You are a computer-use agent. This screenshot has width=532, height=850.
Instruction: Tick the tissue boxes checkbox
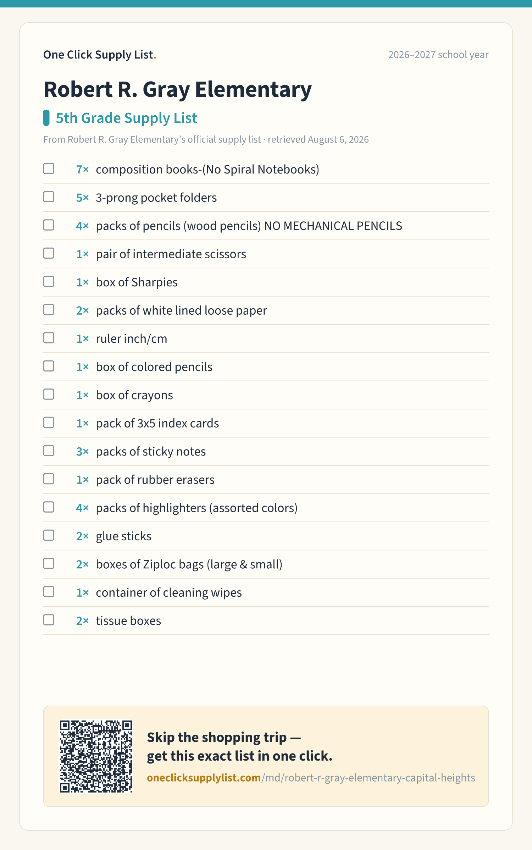click(x=49, y=620)
